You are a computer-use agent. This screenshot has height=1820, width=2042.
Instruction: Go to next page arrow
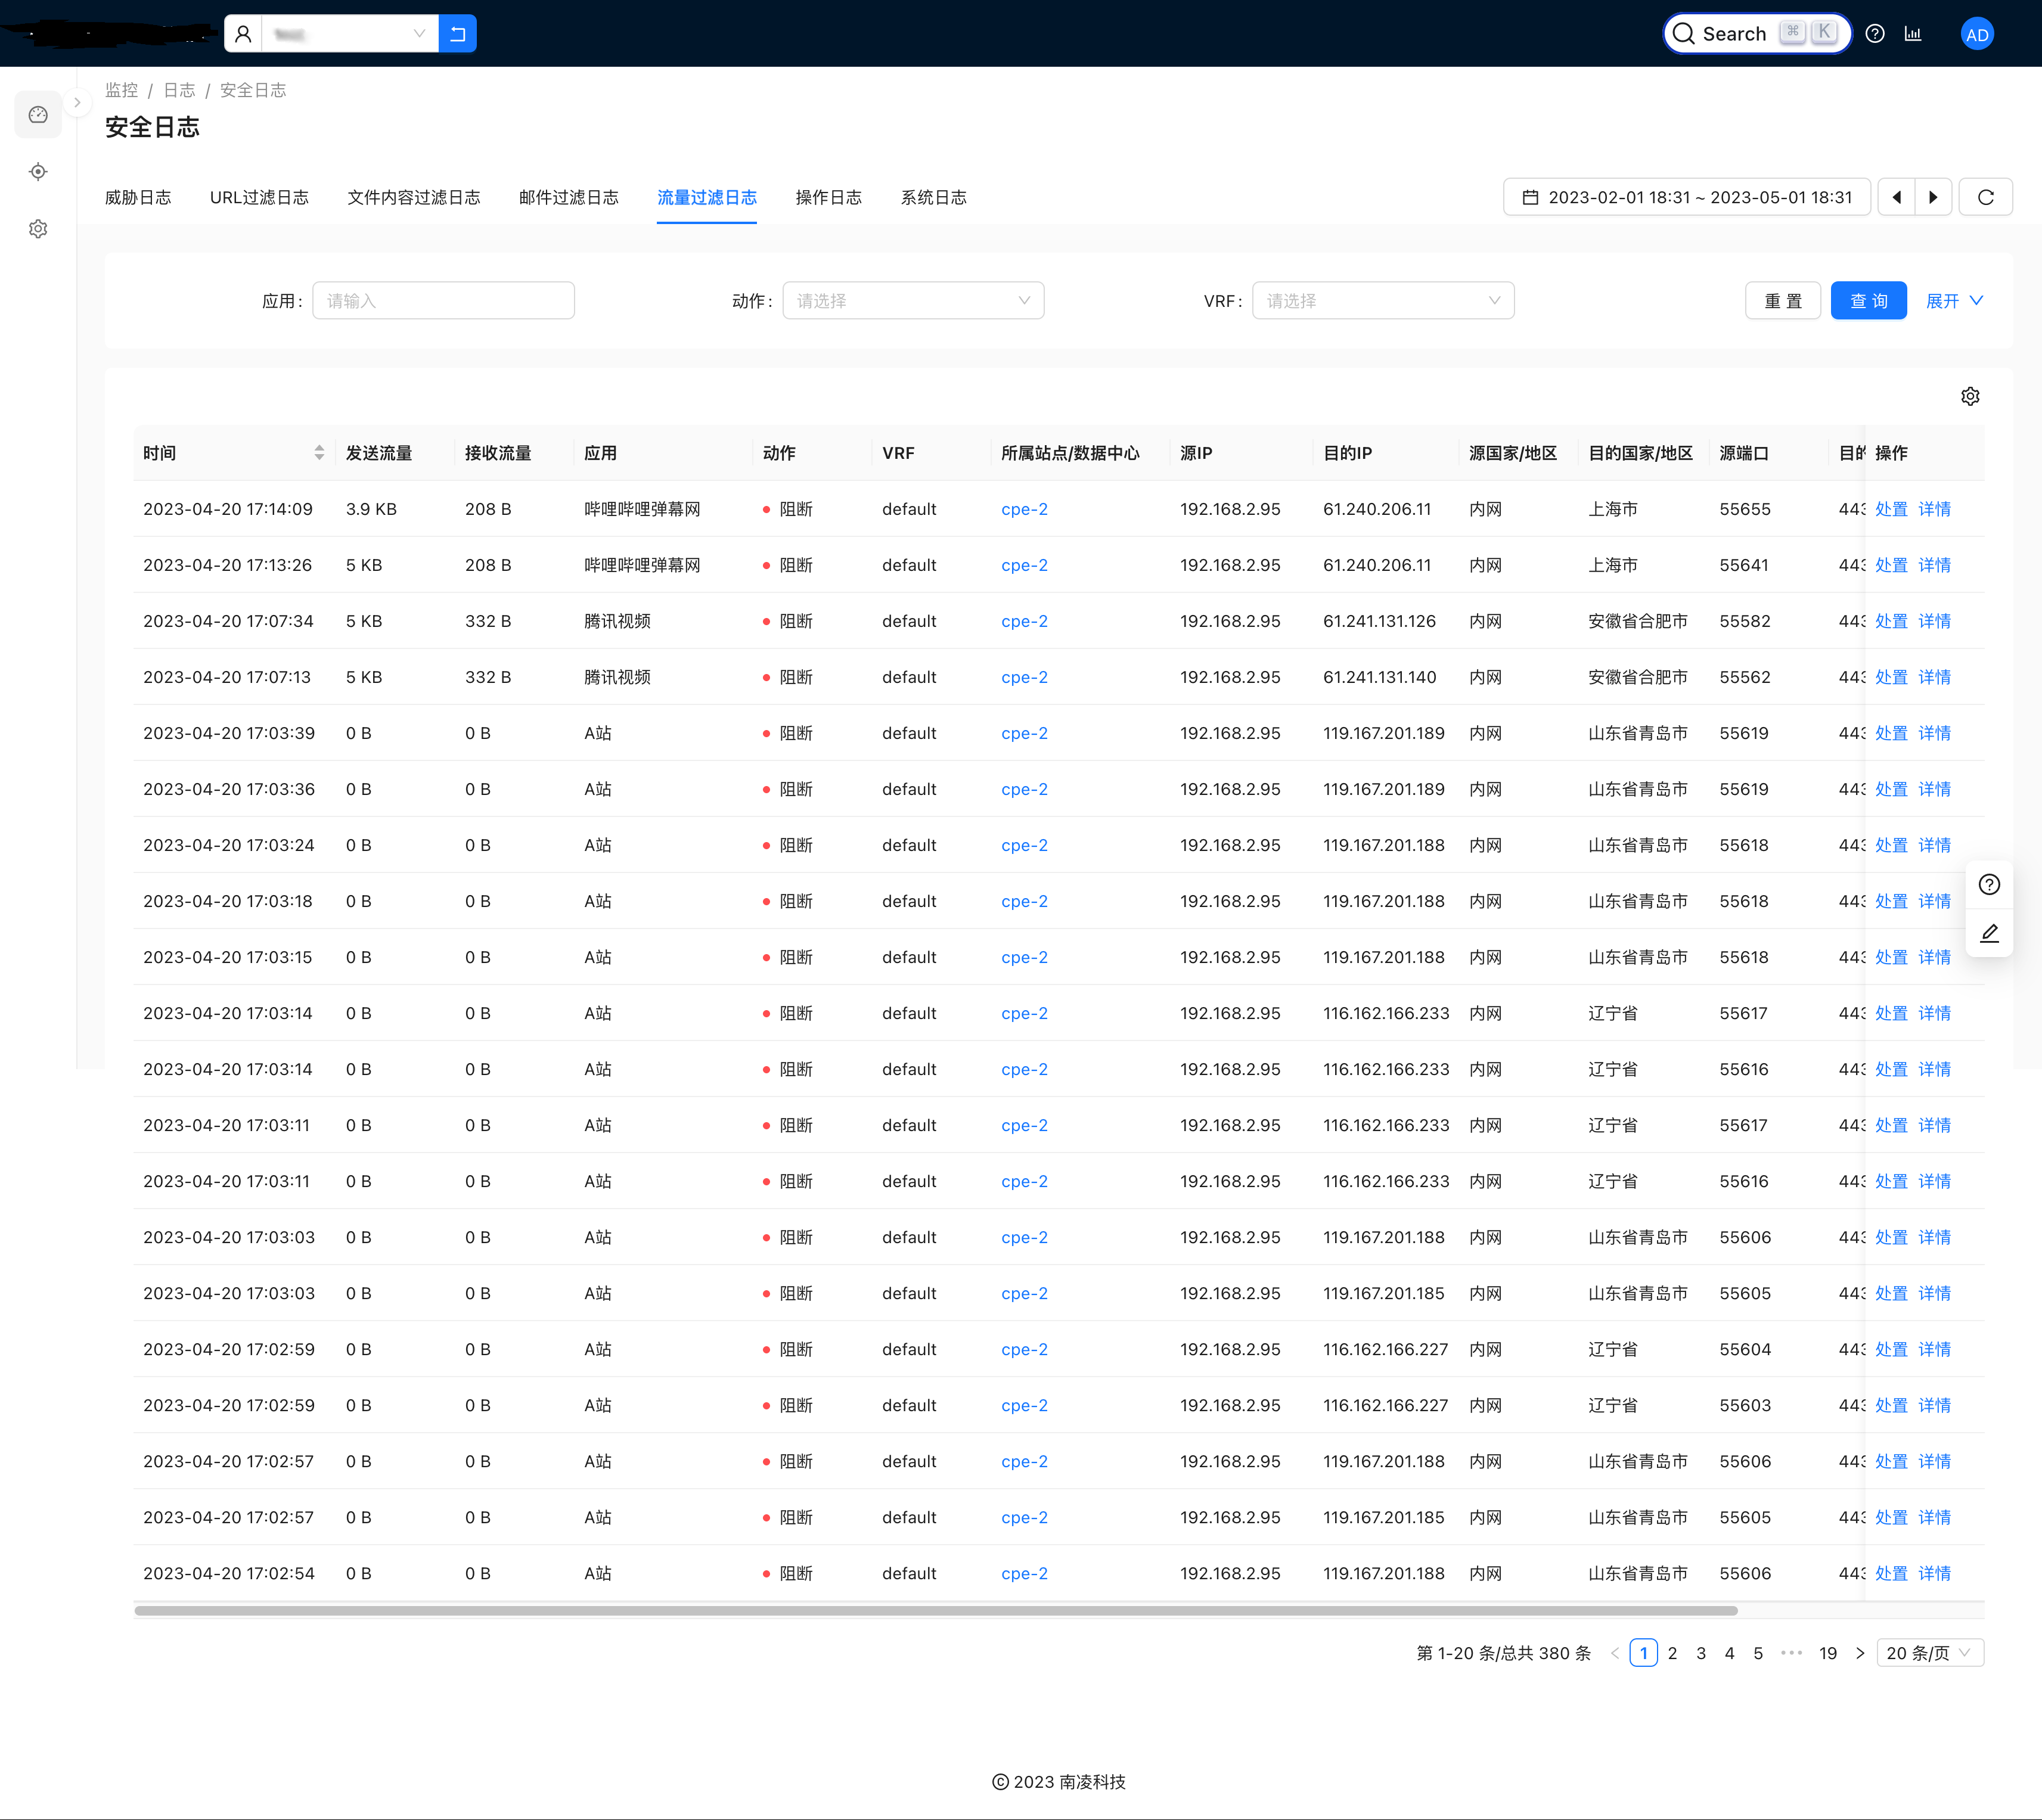point(1860,1653)
